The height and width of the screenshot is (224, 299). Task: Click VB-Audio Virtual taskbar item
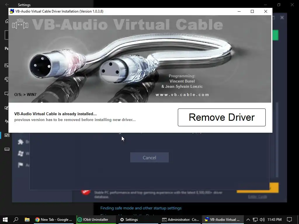point(223,219)
